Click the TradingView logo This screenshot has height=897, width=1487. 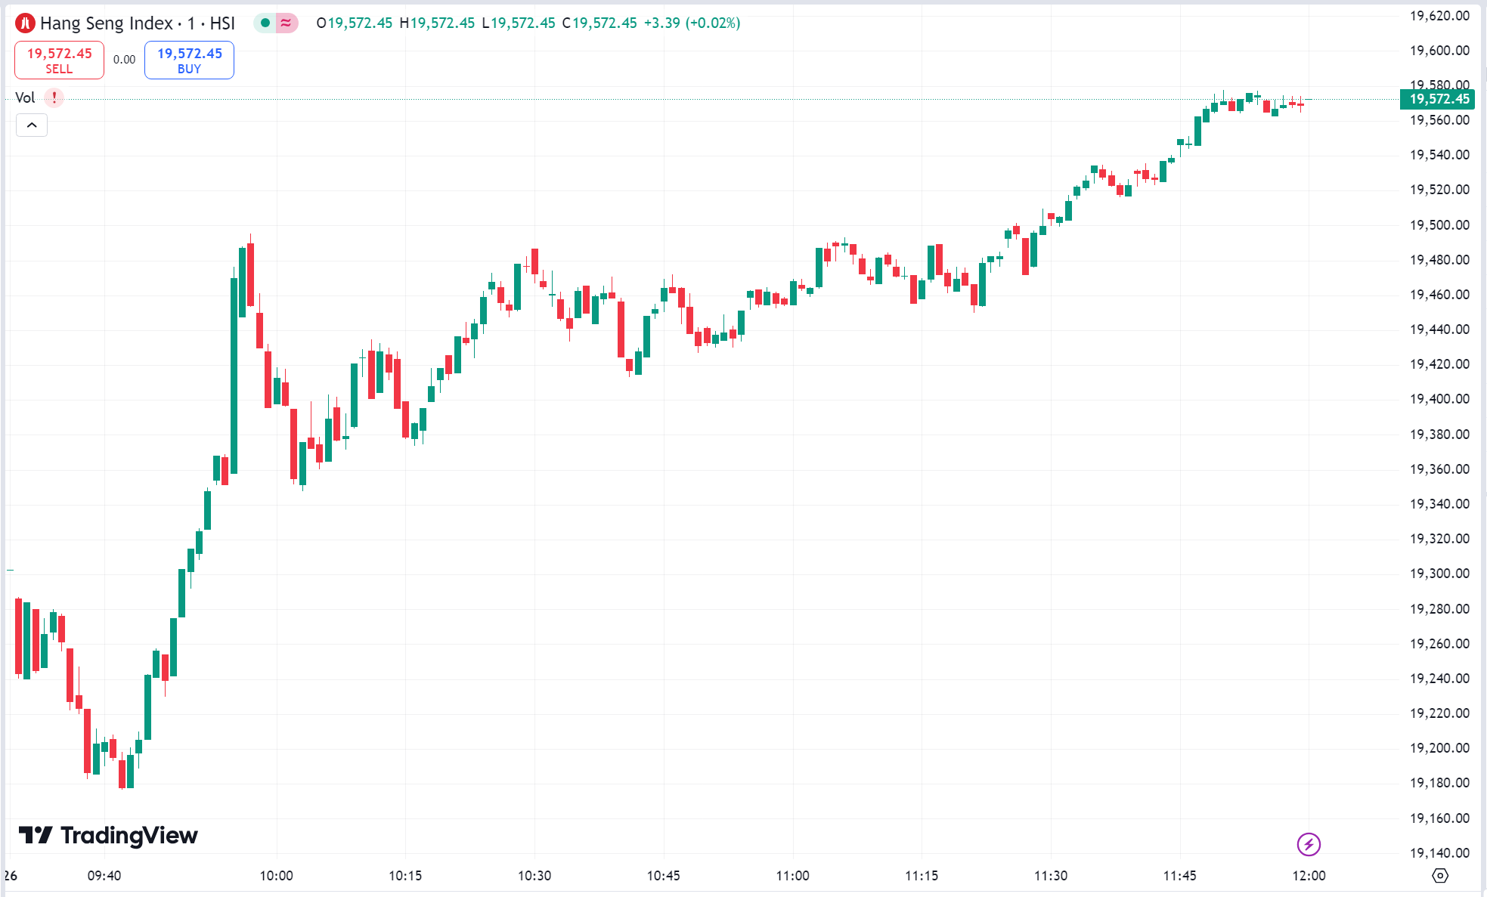[x=108, y=835]
